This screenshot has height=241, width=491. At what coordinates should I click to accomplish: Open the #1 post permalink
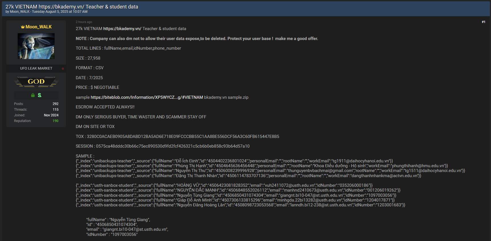[483, 22]
